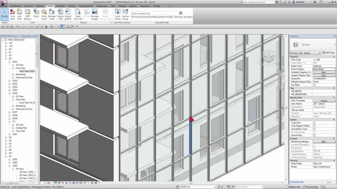Click the Autodesk Seek search binoculars
Viewport: 337px width, 189px height.
click(180, 13)
